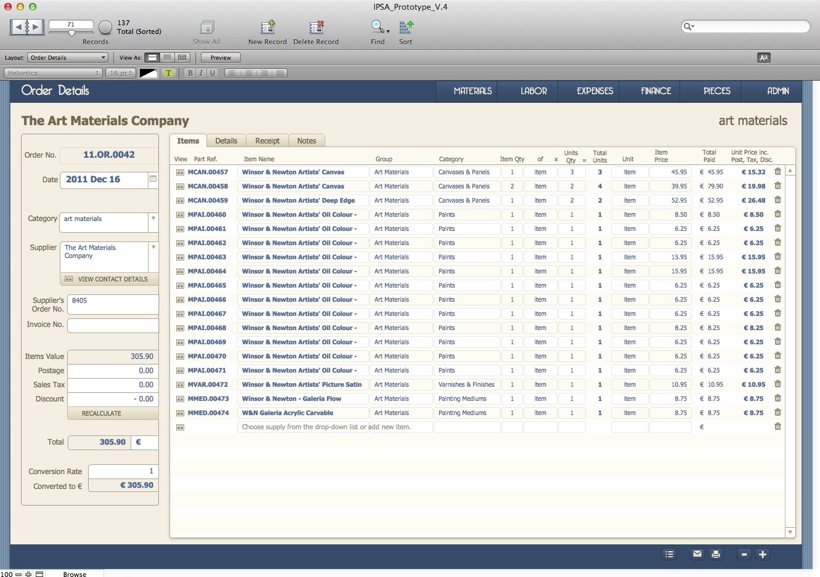This screenshot has height=577, width=820.
Task: Toggle underline text formatting
Action: 213,73
